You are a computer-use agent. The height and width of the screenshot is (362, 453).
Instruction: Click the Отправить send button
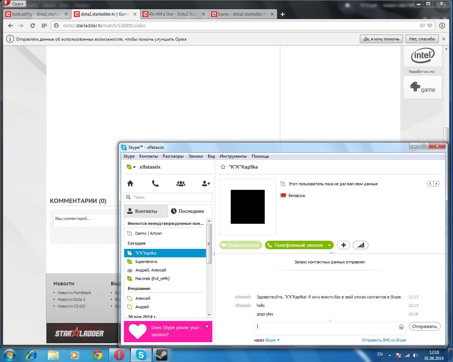pyautogui.click(x=425, y=326)
